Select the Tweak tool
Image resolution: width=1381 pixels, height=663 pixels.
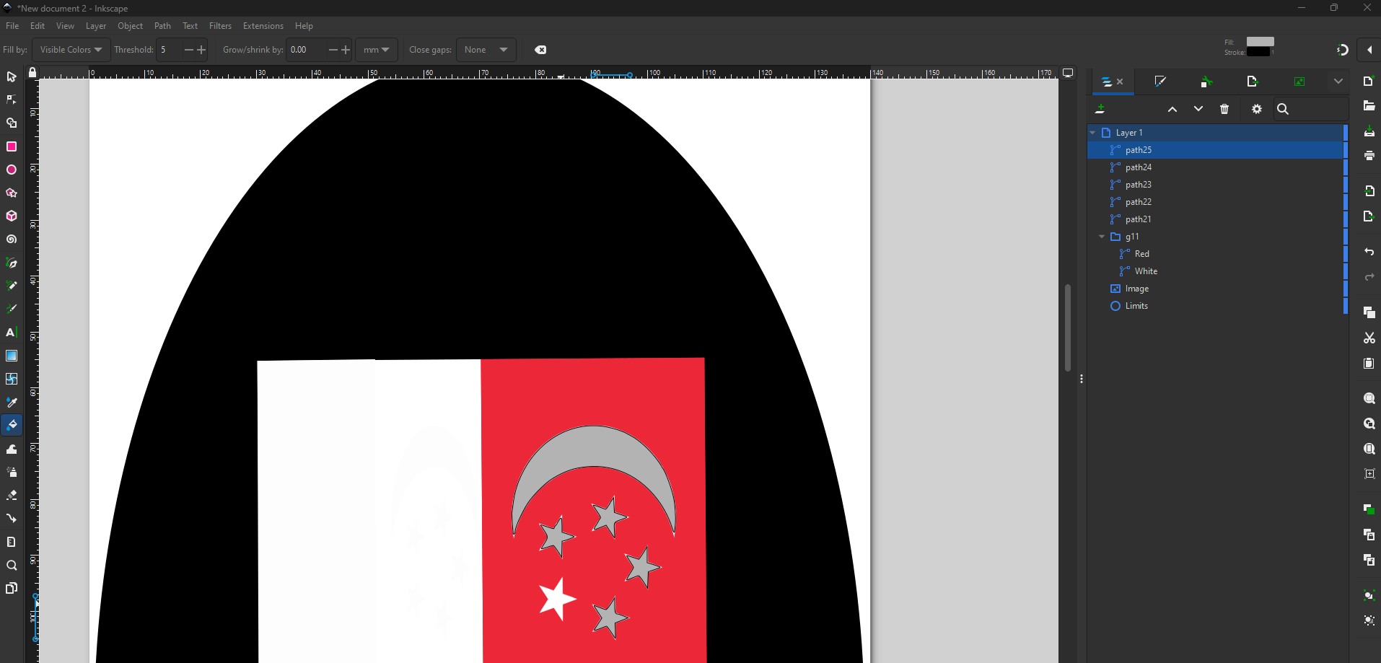point(12,449)
